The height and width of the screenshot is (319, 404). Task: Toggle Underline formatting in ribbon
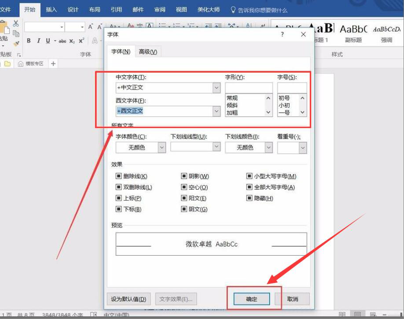(48, 41)
